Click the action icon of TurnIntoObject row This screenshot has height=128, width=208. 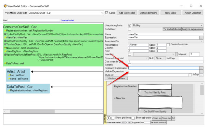(5, 44)
